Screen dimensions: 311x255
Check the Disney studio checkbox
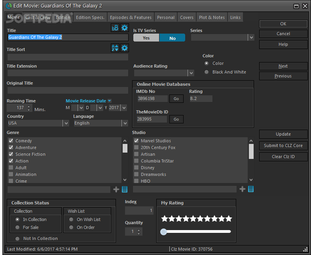point(137,168)
